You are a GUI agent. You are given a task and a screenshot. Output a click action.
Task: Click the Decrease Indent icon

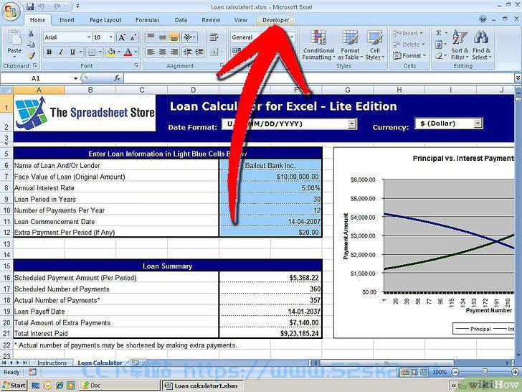coord(188,52)
